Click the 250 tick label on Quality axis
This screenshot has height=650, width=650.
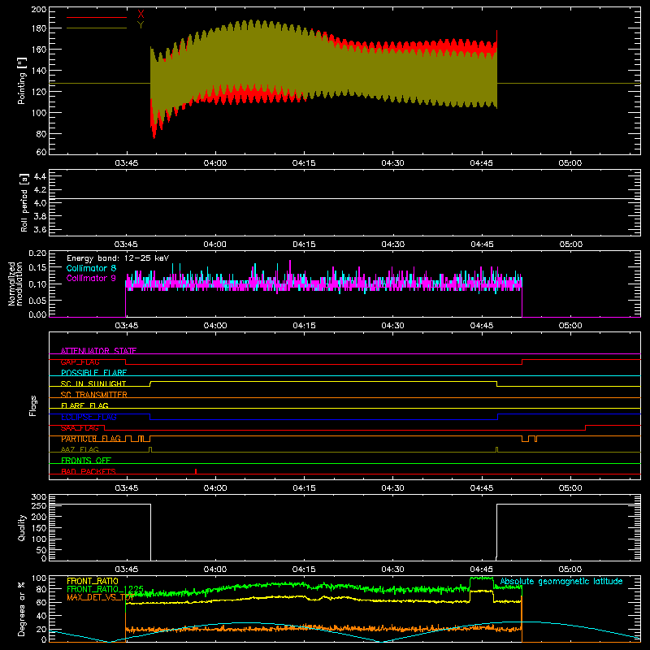(x=39, y=505)
